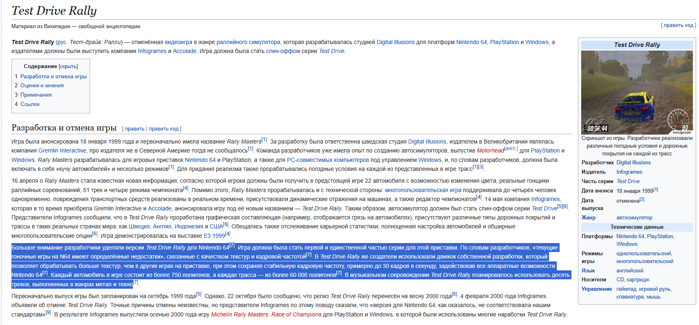Image resolution: width=699 pixels, height=325 pixels.
Task: Open 'картридж' media link in infobox
Action: (x=638, y=279)
